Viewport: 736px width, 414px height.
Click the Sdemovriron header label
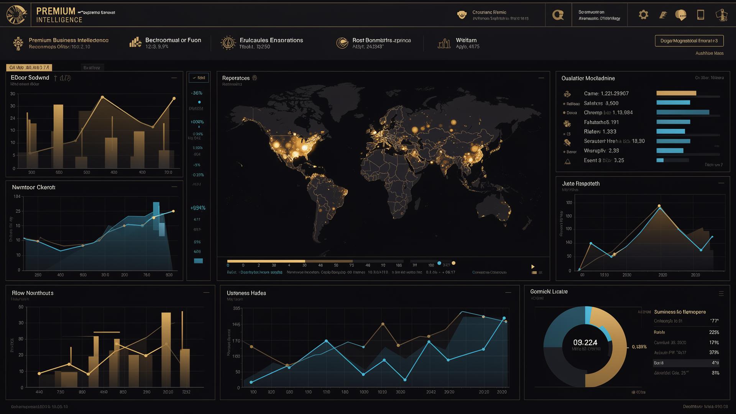(591, 12)
